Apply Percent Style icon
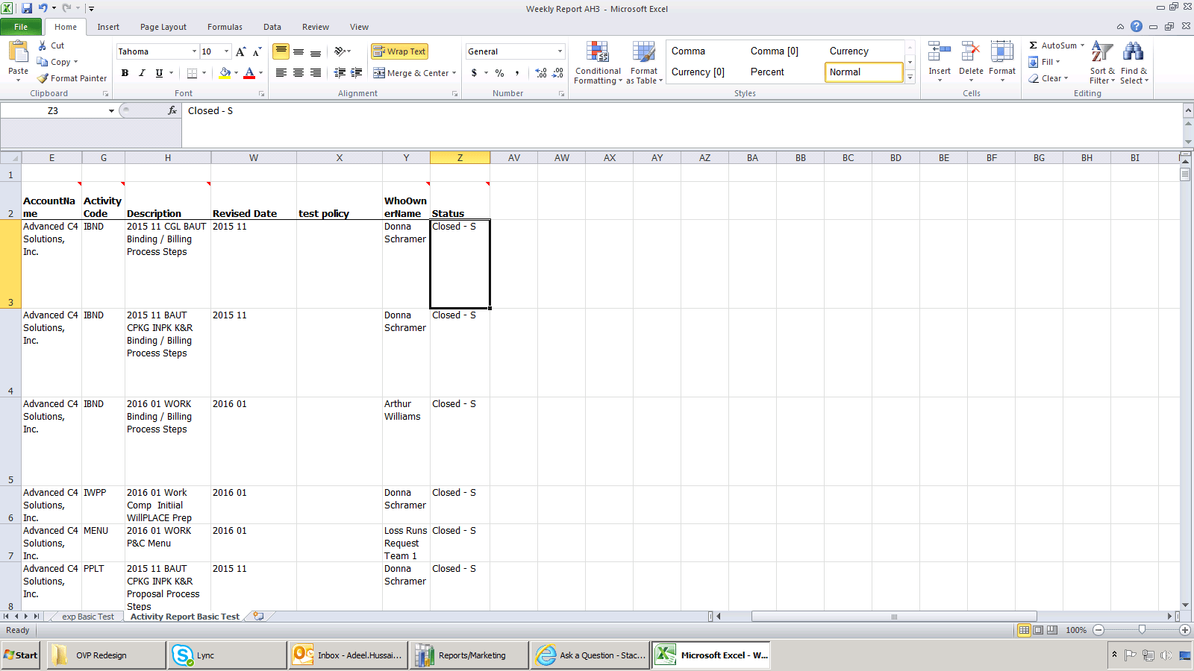 click(499, 73)
